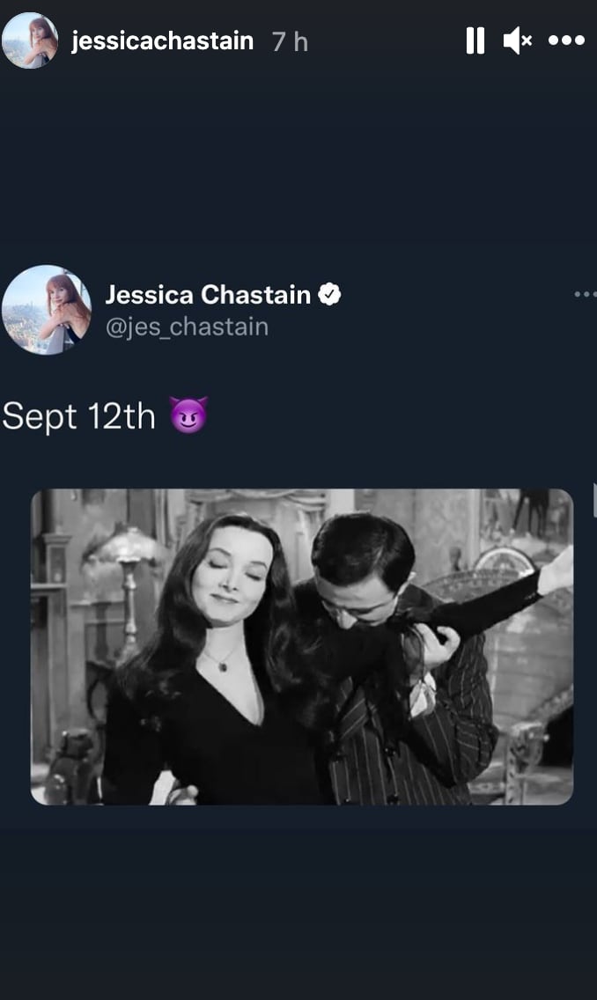Image resolution: width=597 pixels, height=1000 pixels.
Task: Toggle pause on the story
Action: [x=475, y=40]
